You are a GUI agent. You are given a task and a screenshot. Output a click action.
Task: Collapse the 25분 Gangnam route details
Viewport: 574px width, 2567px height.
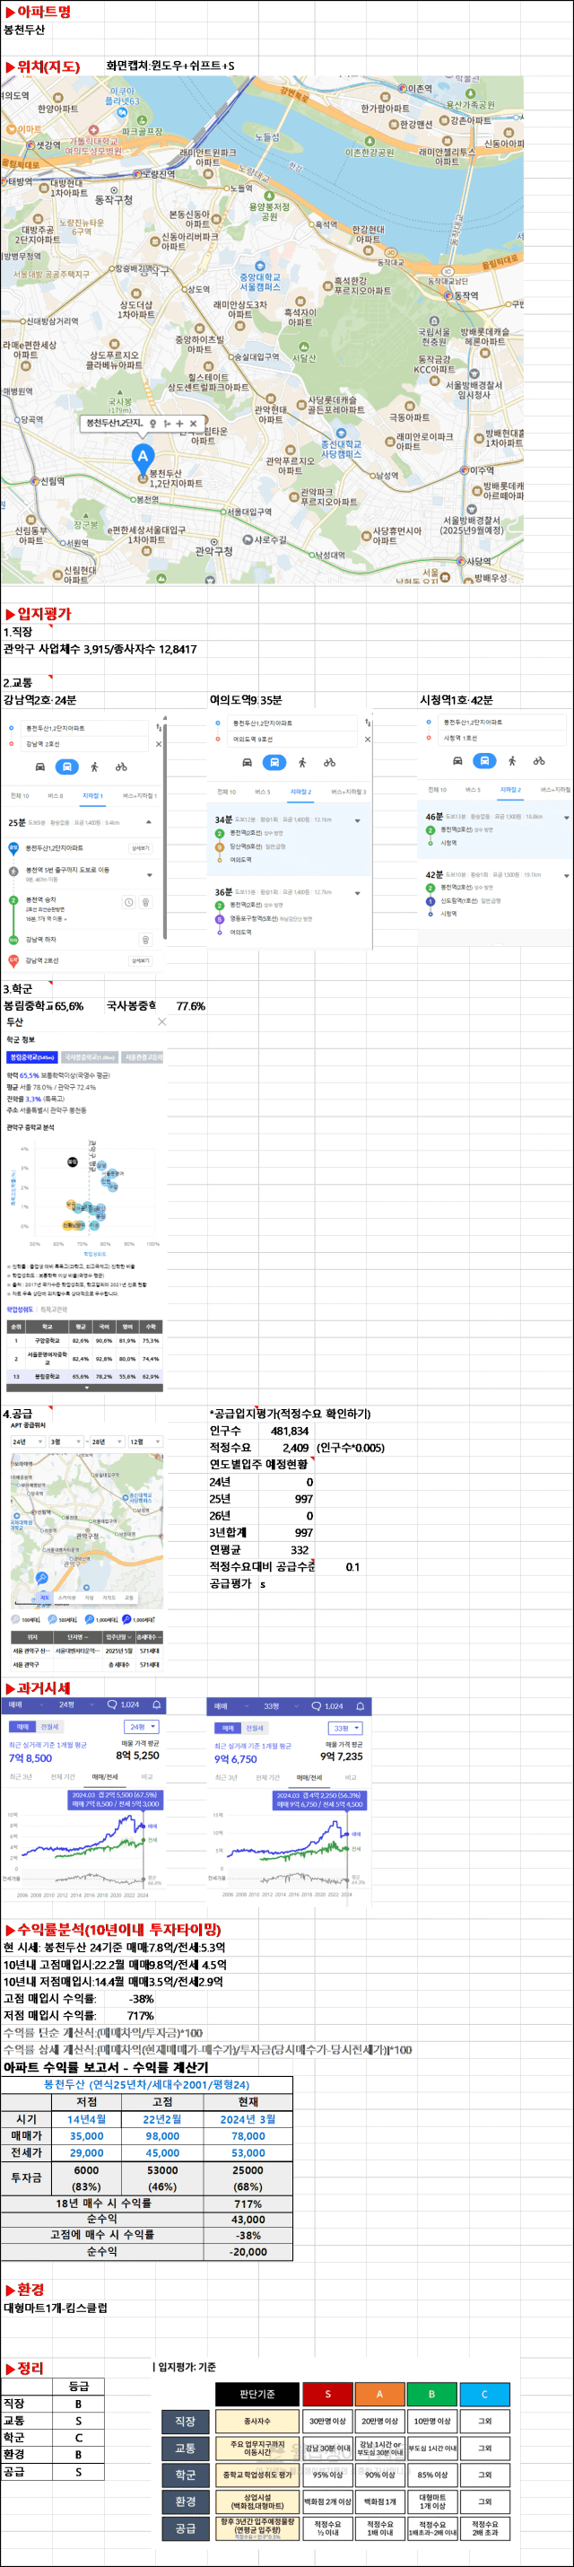149,822
